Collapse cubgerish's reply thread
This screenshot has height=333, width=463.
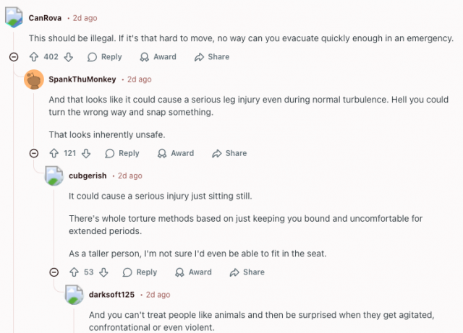[54, 272]
